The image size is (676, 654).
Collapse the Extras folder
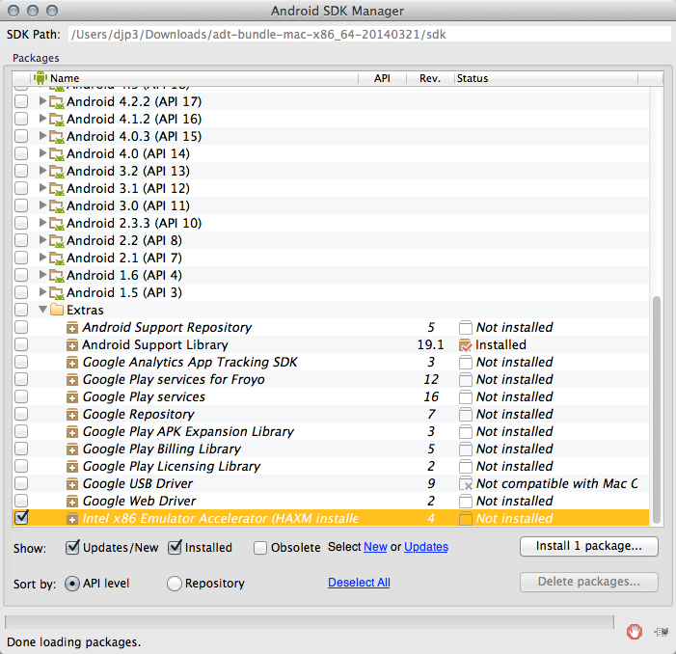coord(42,311)
